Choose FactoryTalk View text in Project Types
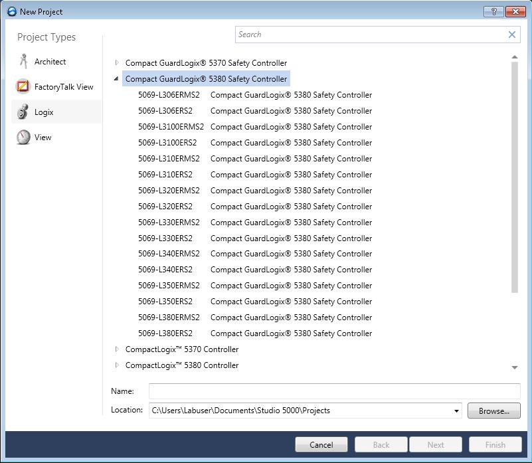Screen dimensions: 532x463 64,87
